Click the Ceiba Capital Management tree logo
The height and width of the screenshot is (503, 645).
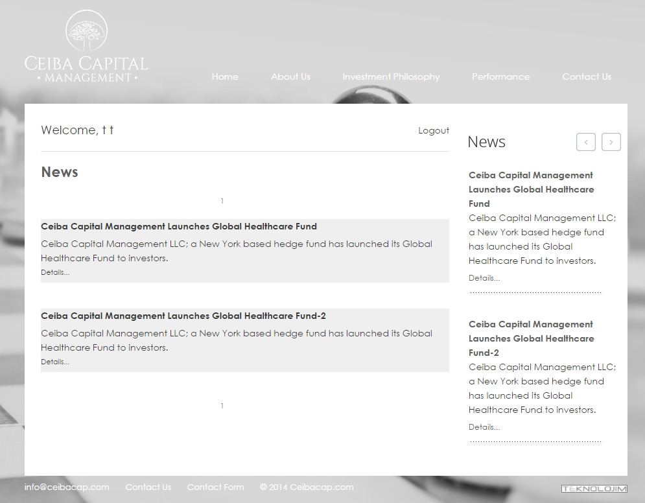click(86, 46)
